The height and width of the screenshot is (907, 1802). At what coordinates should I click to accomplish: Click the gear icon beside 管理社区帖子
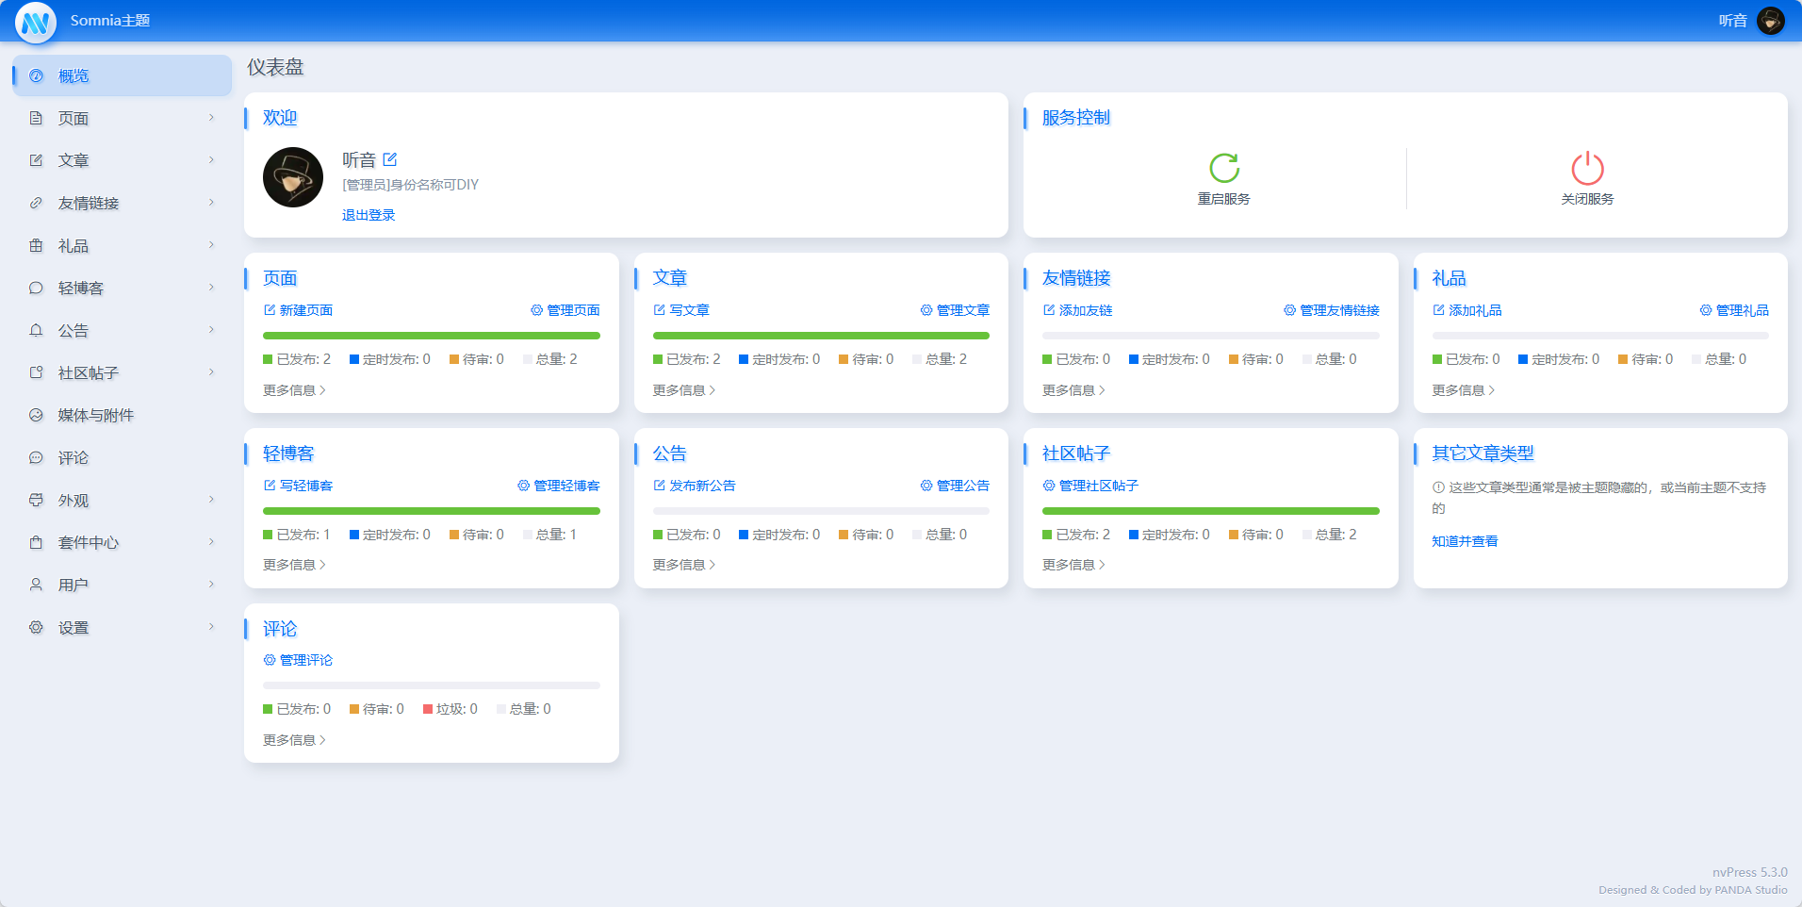(x=1049, y=486)
